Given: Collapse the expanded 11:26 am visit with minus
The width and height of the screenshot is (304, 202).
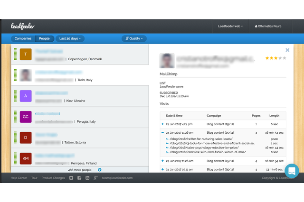Looking at the screenshot, I should coord(162,133).
